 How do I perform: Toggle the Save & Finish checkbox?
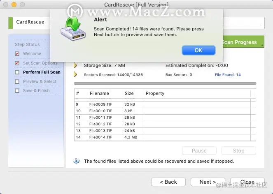click(x=17, y=90)
